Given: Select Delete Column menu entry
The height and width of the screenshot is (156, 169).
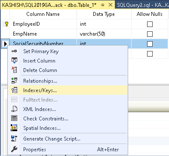Looking at the screenshot, I should 68,70.
